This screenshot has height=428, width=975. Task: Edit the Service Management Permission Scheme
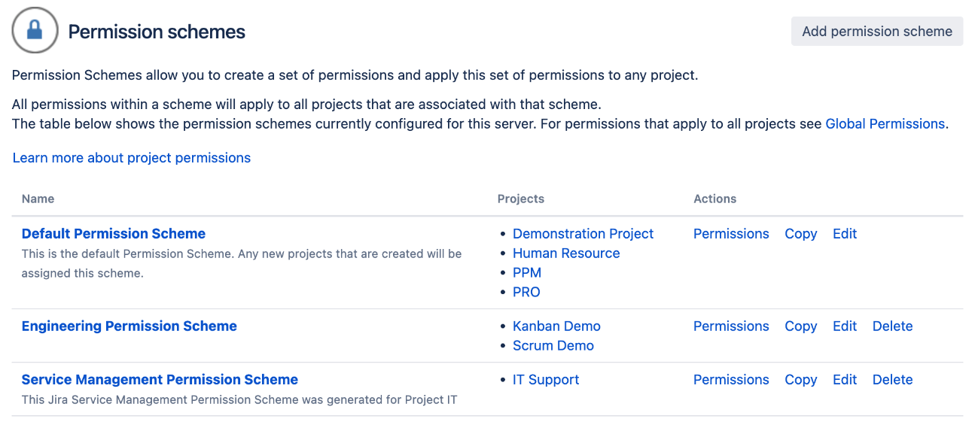(x=845, y=380)
